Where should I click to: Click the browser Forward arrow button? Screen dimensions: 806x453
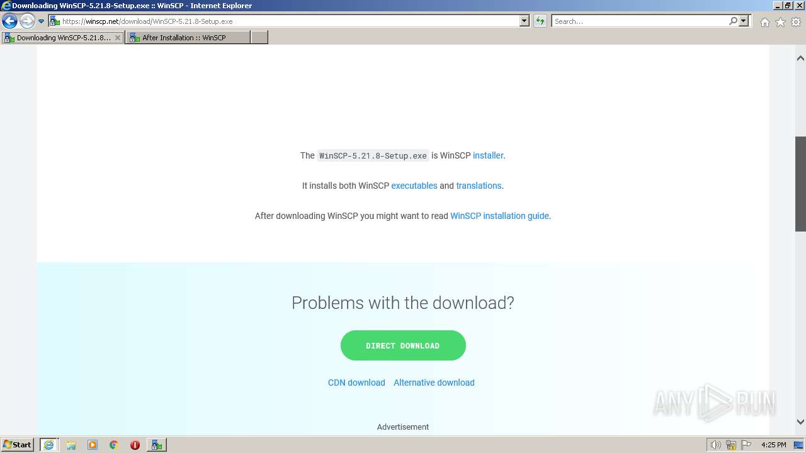27,21
